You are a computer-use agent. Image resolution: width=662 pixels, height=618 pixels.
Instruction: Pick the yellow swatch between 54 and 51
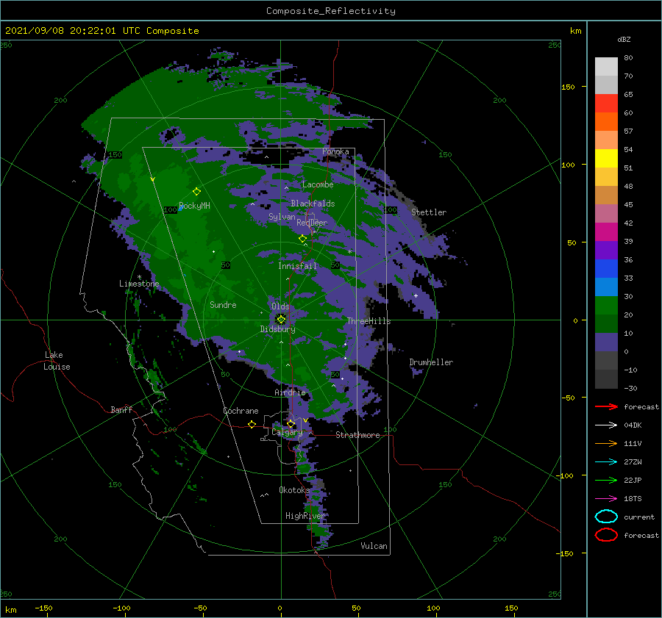tap(606, 159)
